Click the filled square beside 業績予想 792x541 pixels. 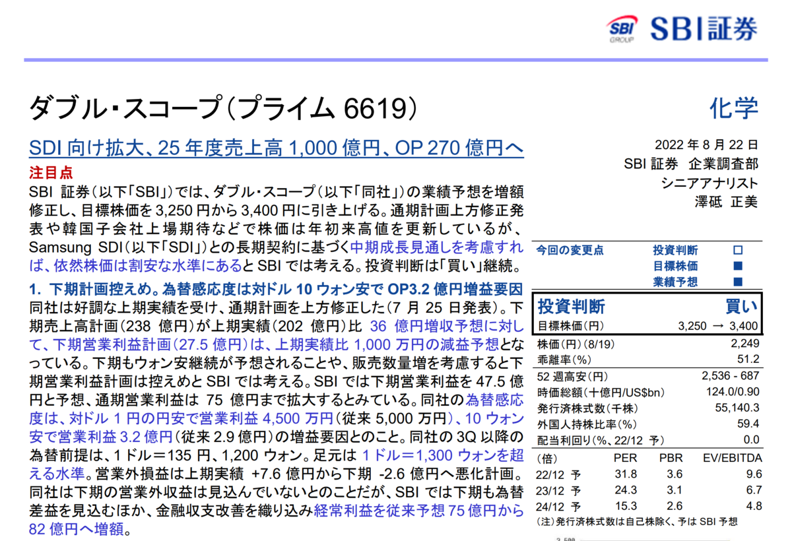(x=738, y=282)
